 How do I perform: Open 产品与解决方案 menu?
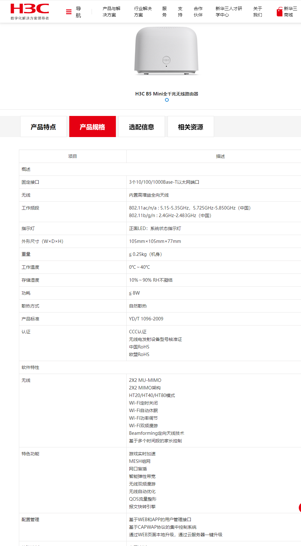(x=111, y=12)
